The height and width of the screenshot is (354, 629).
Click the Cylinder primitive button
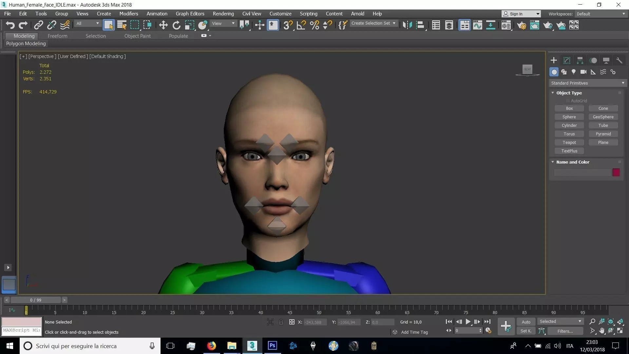(x=569, y=126)
